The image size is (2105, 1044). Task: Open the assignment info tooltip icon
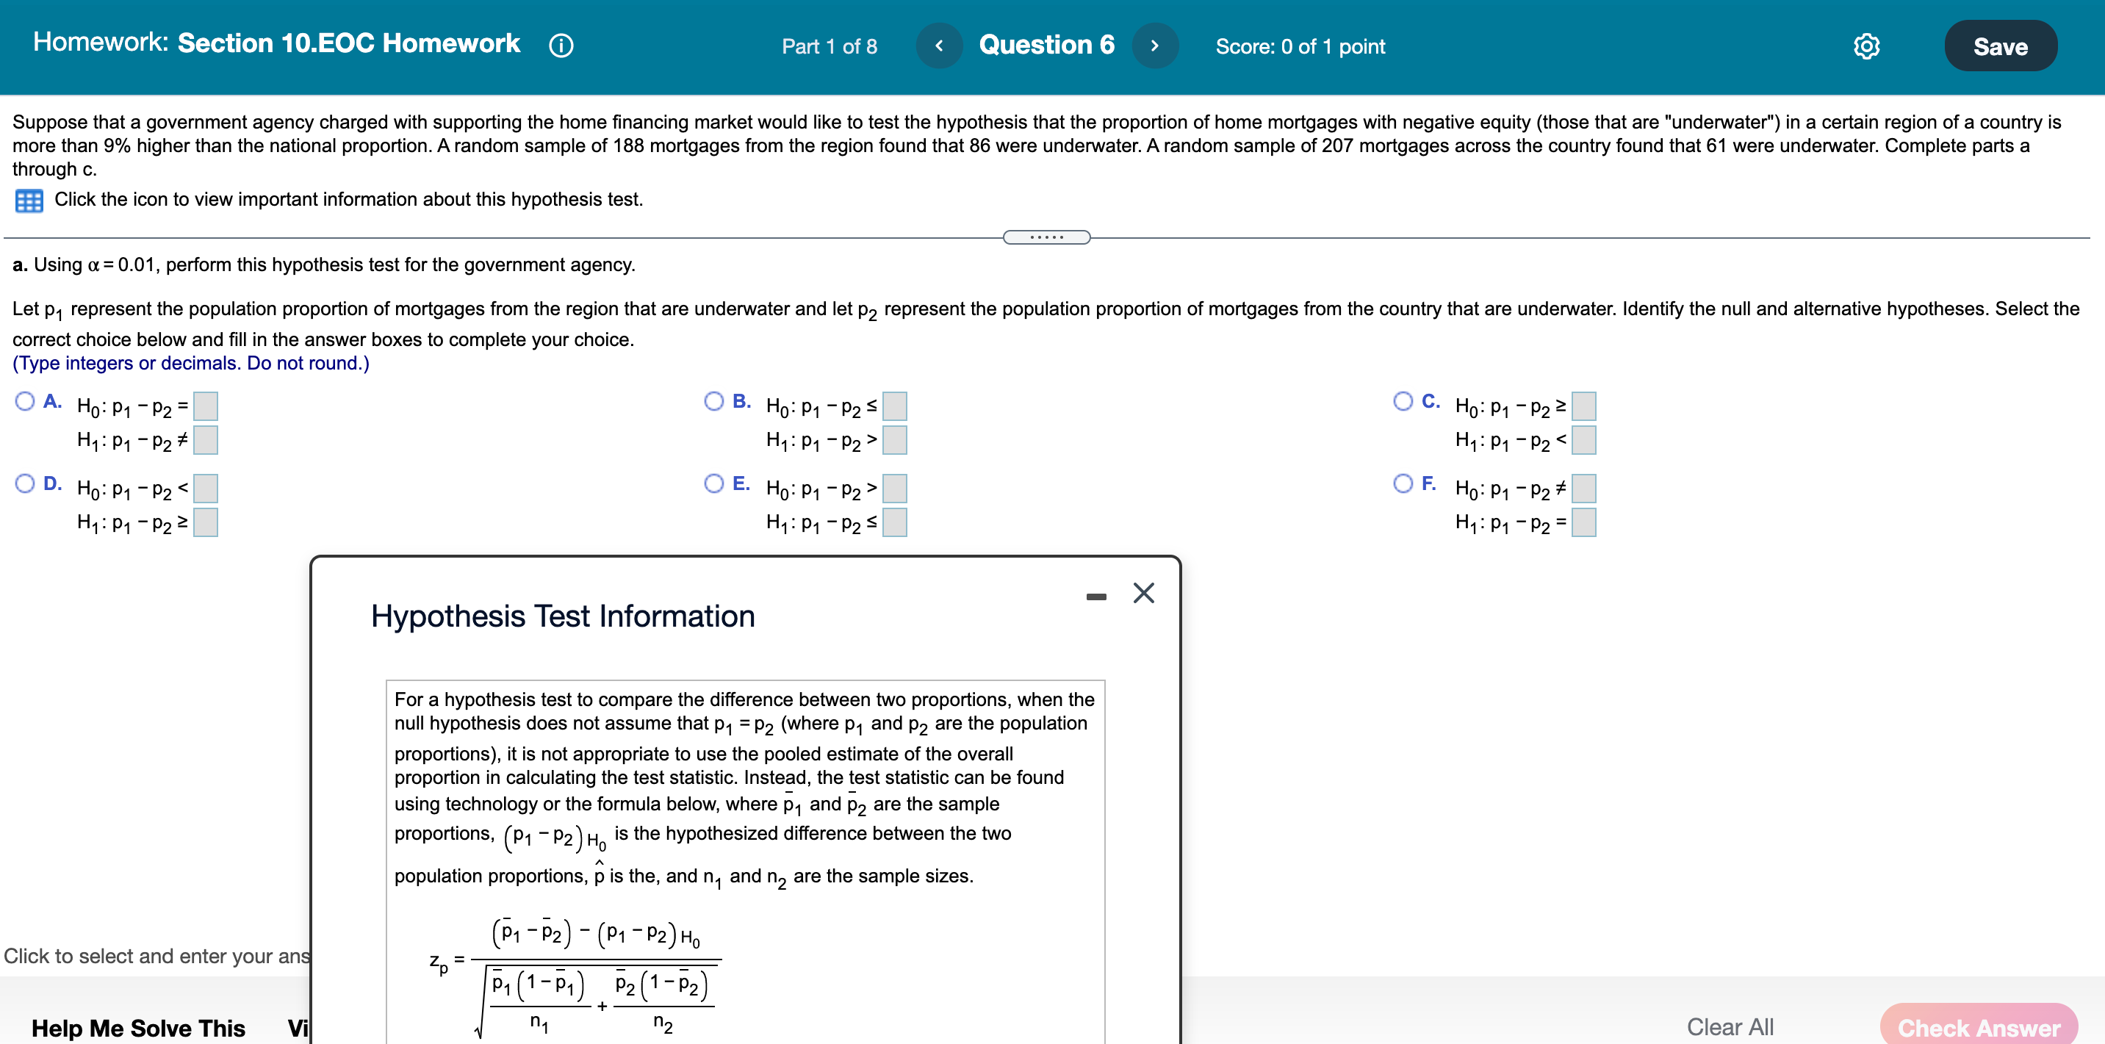560,46
